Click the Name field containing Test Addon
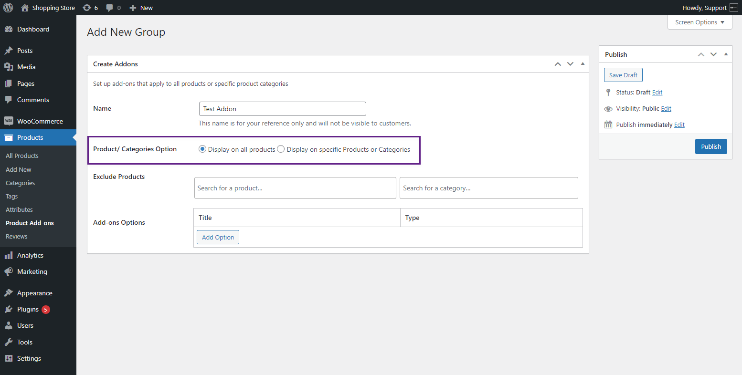Image resolution: width=742 pixels, height=375 pixels. click(x=283, y=109)
